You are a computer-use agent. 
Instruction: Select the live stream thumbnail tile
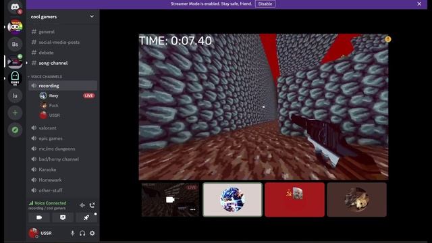point(170,200)
